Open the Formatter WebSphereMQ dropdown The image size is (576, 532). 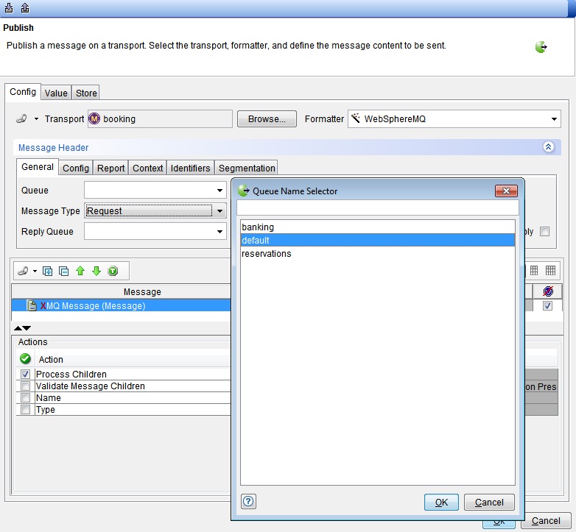pyautogui.click(x=554, y=119)
